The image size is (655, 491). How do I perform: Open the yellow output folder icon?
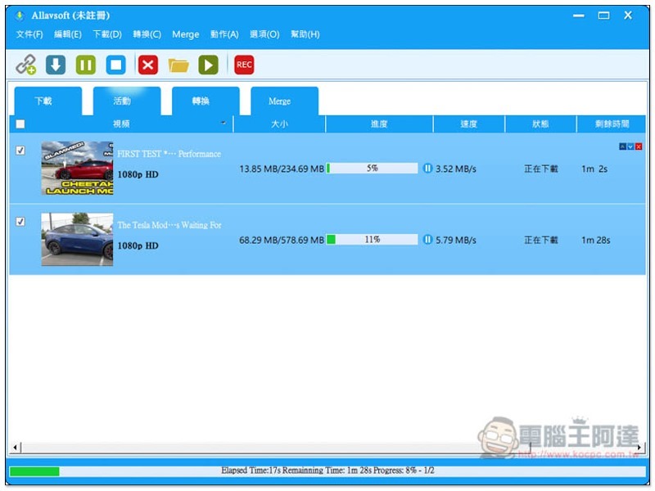178,65
